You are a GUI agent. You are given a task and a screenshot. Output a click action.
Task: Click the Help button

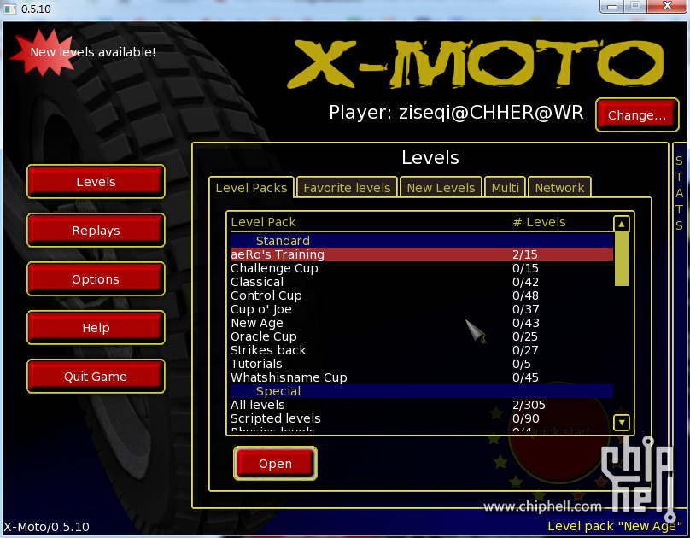click(96, 328)
